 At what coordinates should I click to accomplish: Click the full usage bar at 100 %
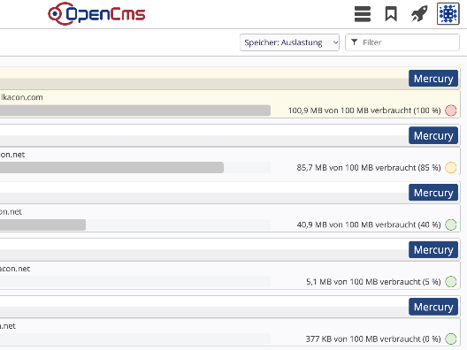135,110
